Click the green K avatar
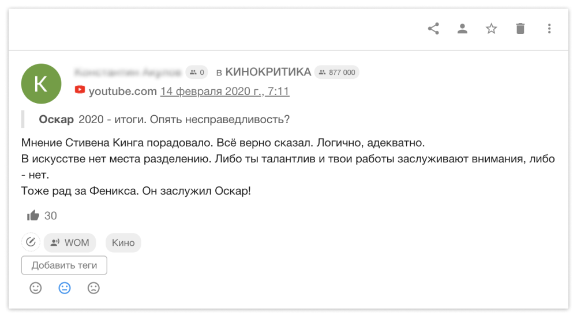The height and width of the screenshot is (320, 577). 41,83
